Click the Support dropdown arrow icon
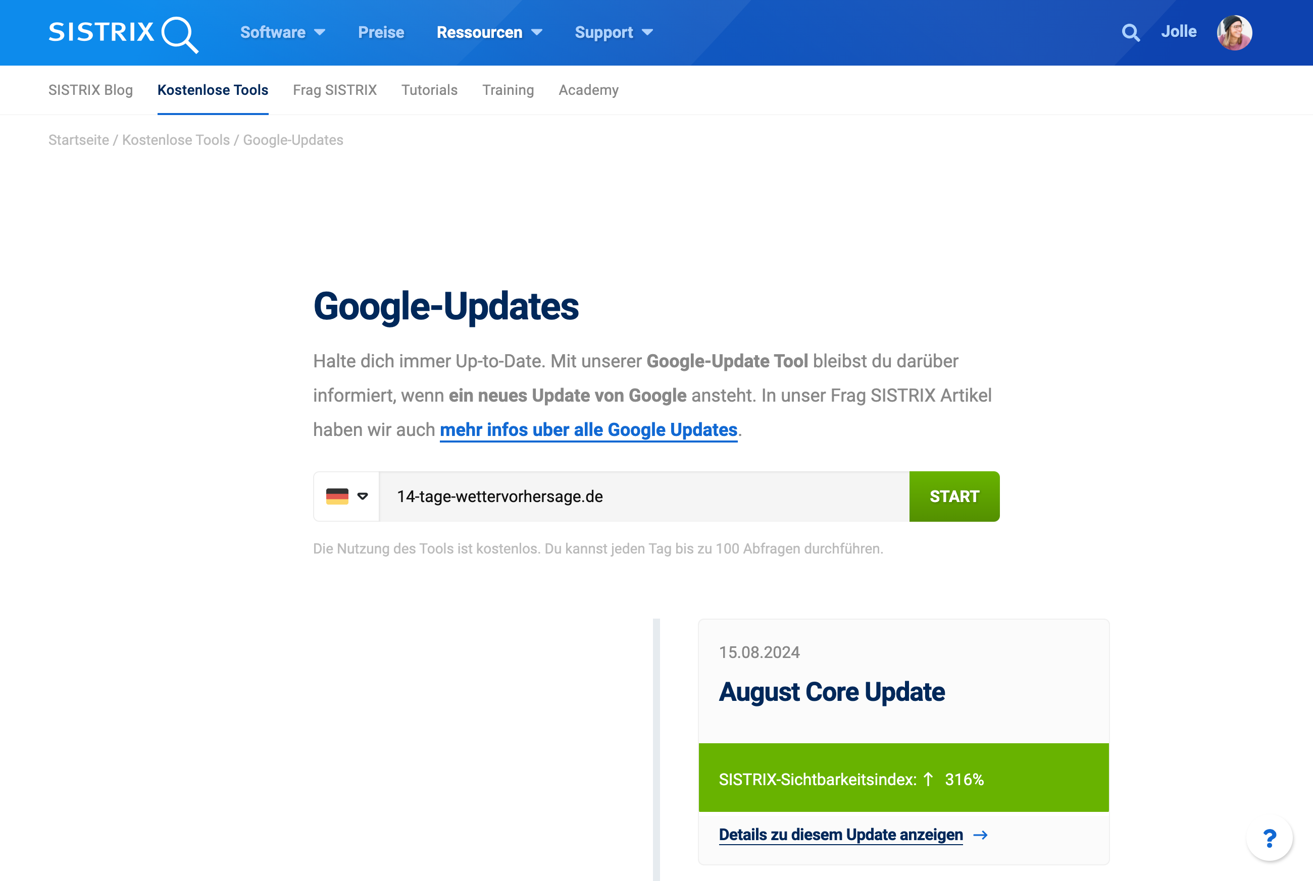Viewport: 1313px width, 881px height. (647, 32)
